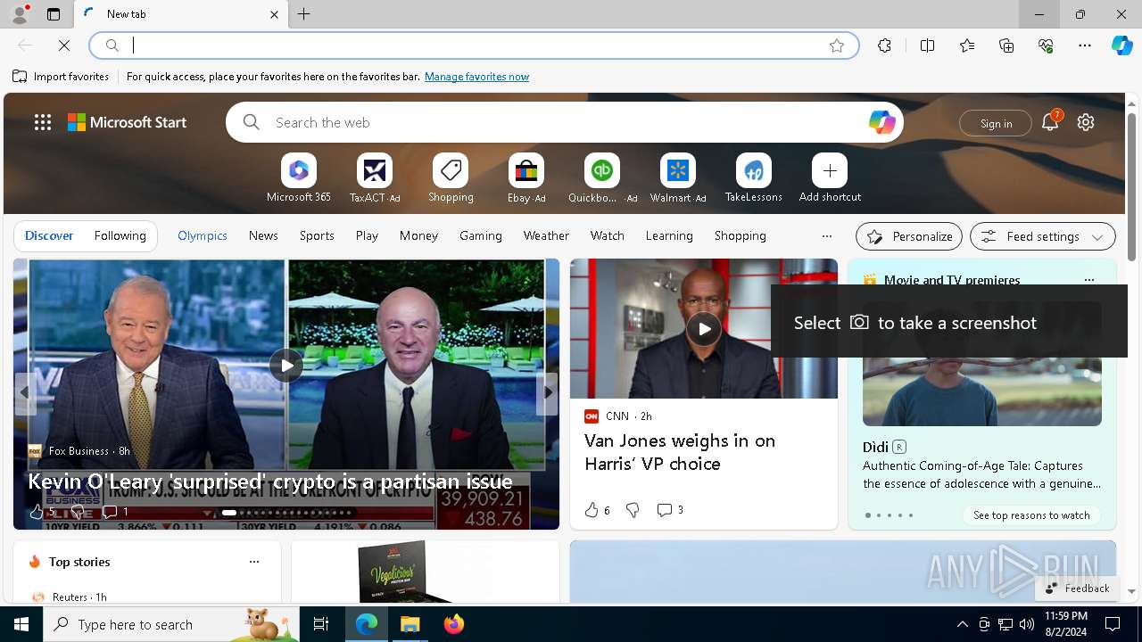The height and width of the screenshot is (642, 1142).
Task: Go to the next carousel story
Action: point(547,391)
